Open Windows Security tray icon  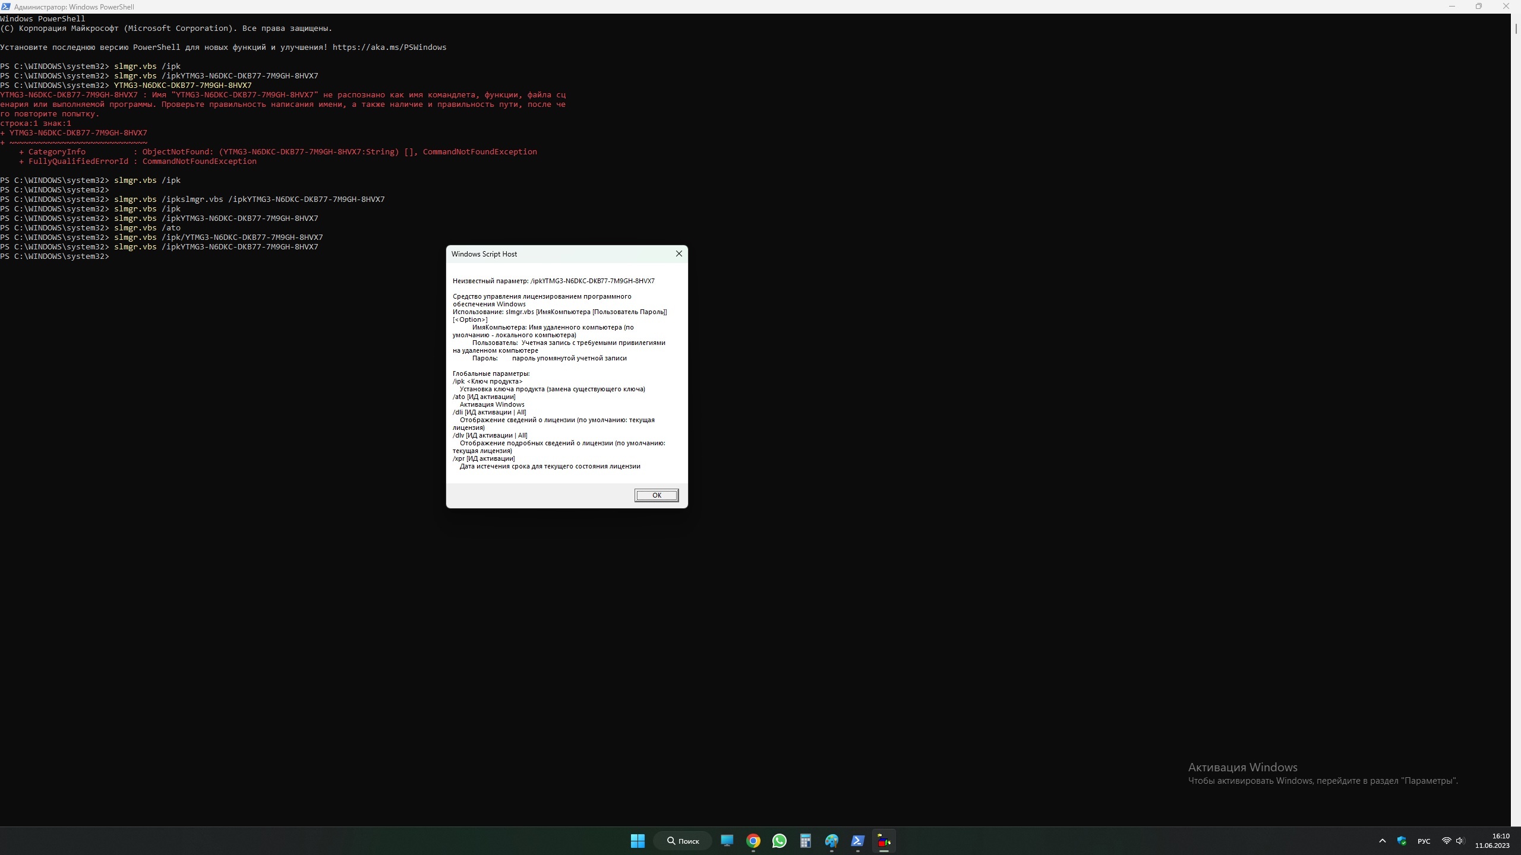pyautogui.click(x=1402, y=841)
